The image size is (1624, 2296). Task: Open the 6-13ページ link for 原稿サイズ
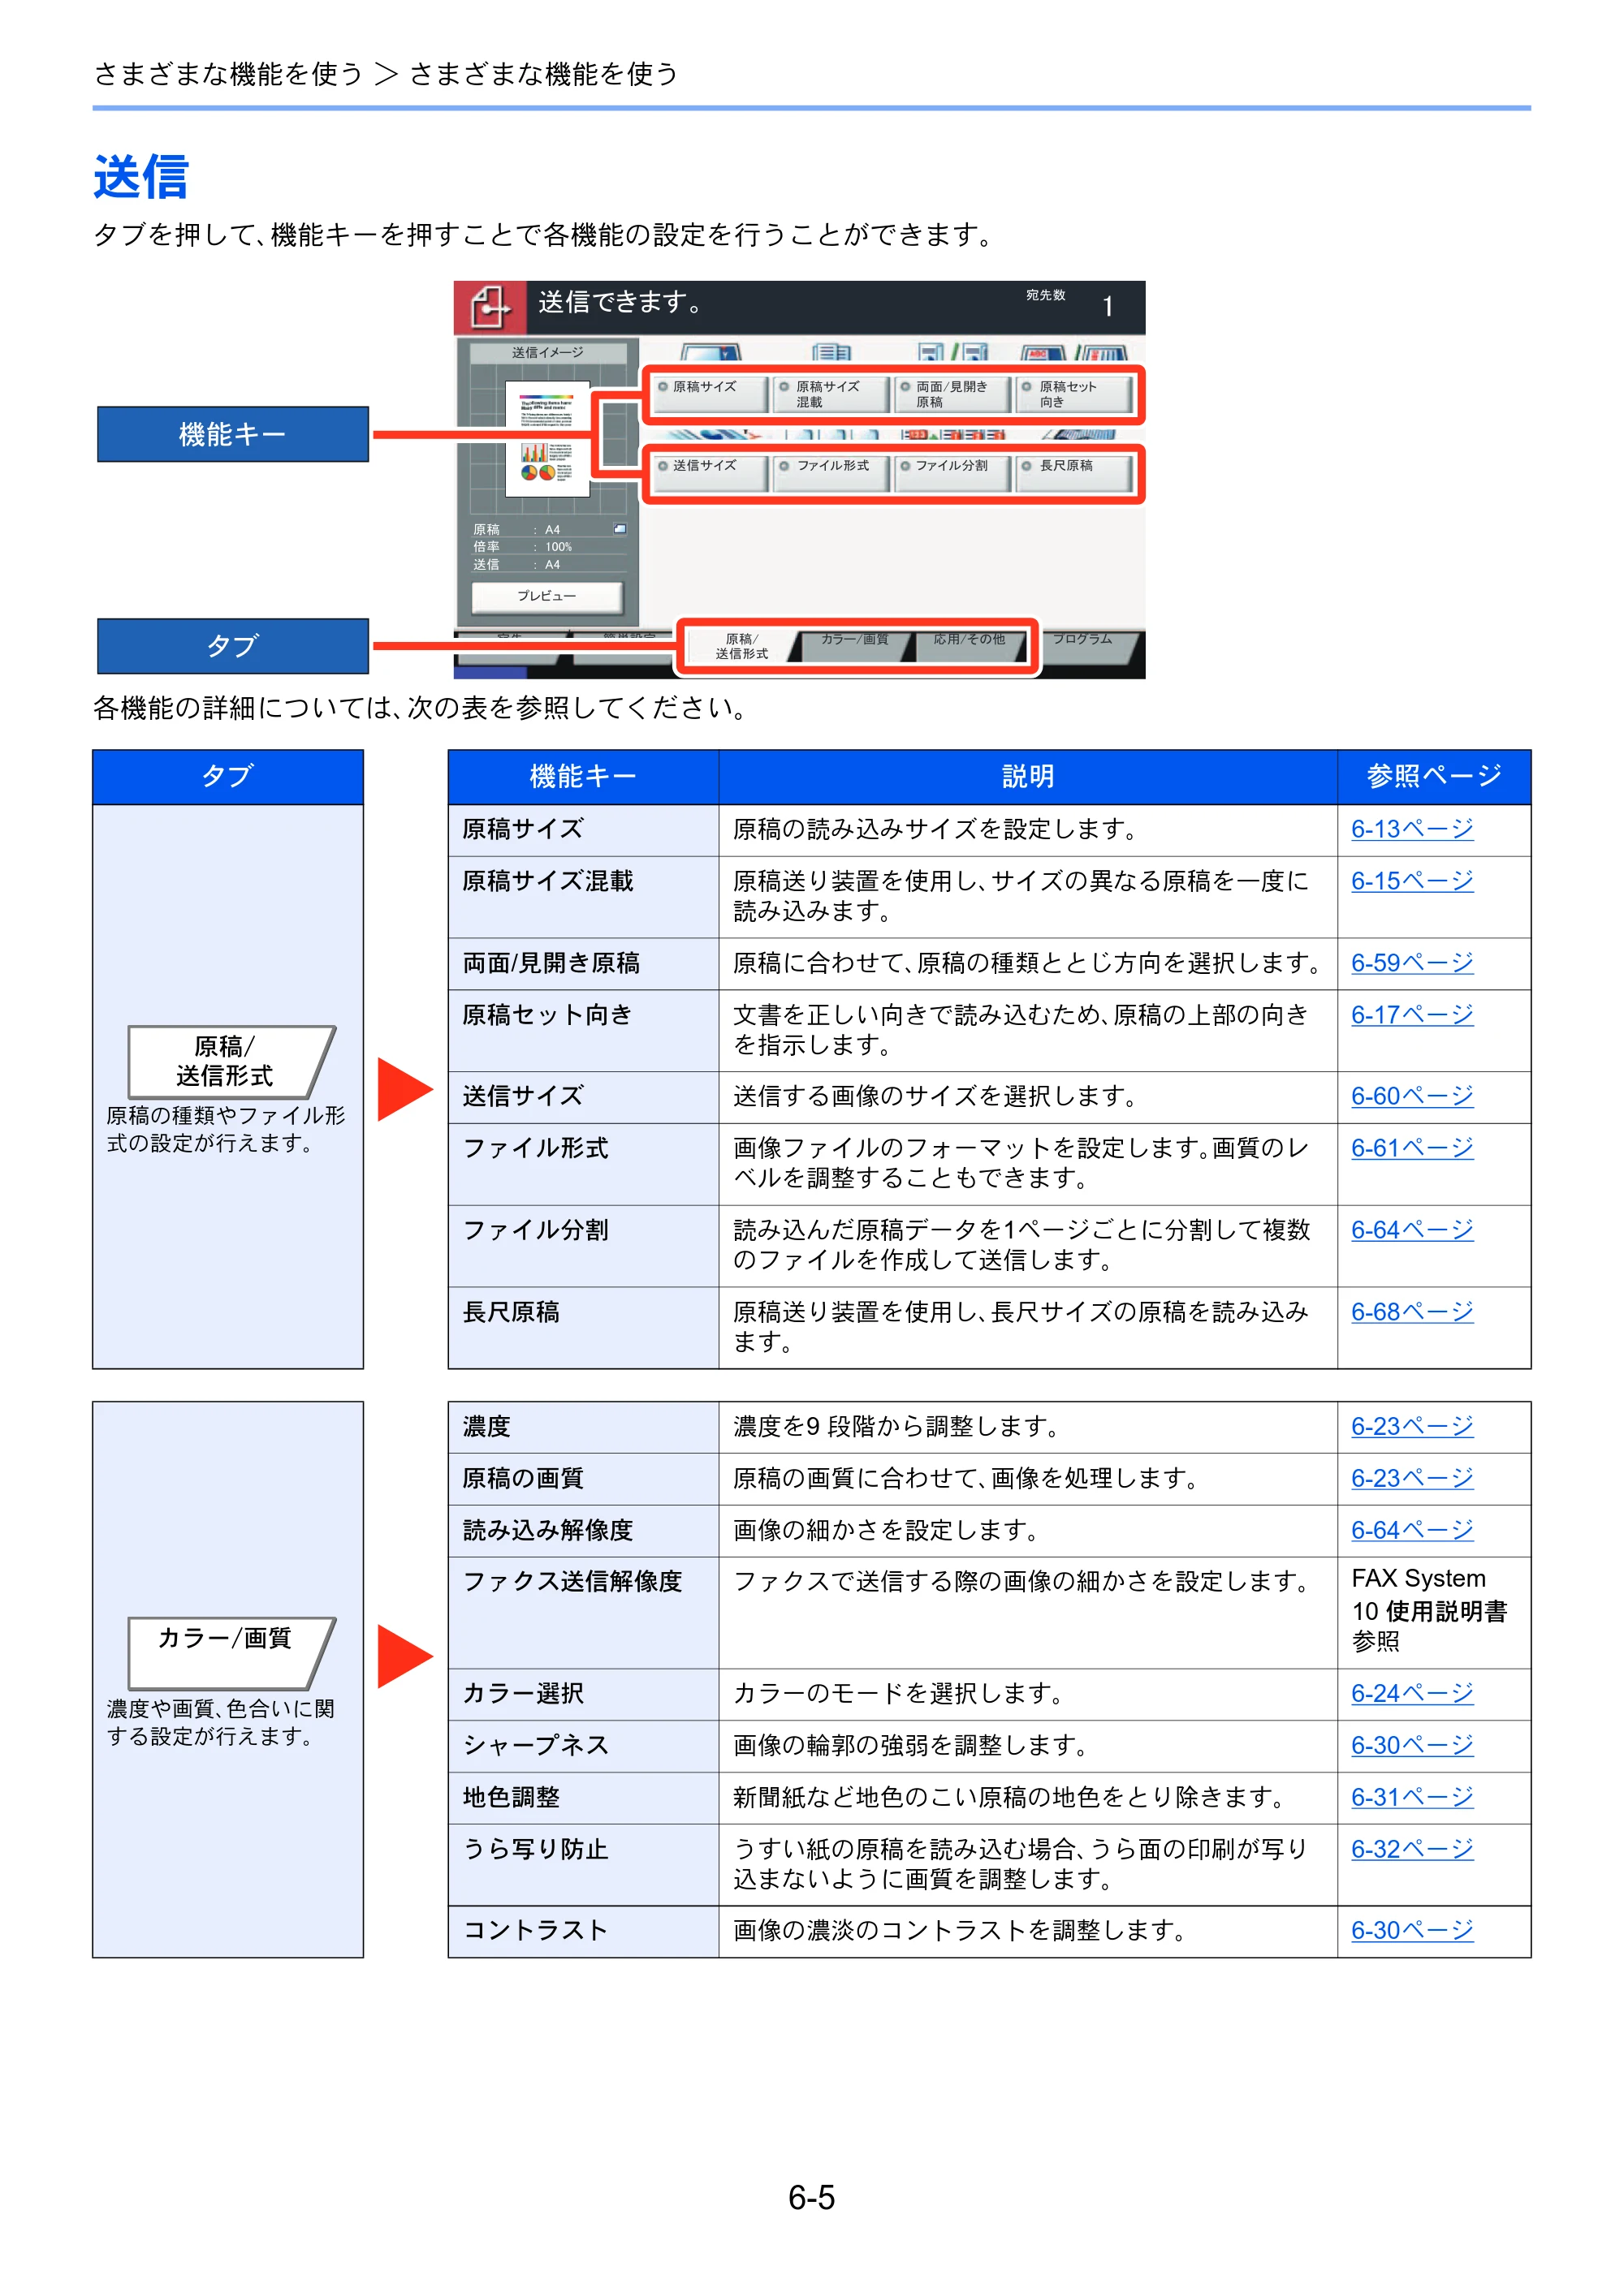coord(1412,829)
